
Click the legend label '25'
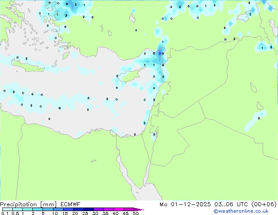point(85,213)
